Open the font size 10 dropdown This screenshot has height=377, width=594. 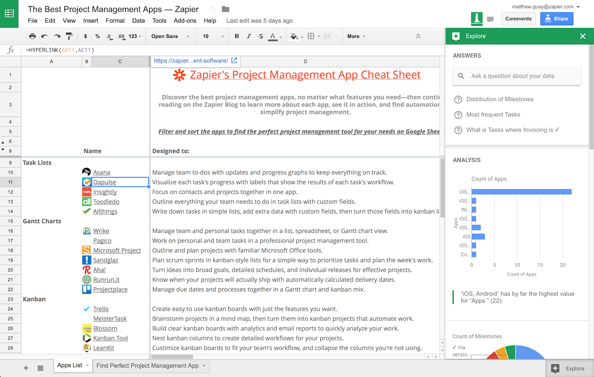pos(213,37)
